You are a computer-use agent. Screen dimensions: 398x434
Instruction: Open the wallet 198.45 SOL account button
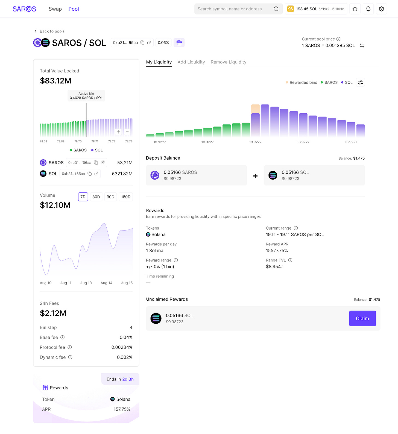[x=316, y=9]
